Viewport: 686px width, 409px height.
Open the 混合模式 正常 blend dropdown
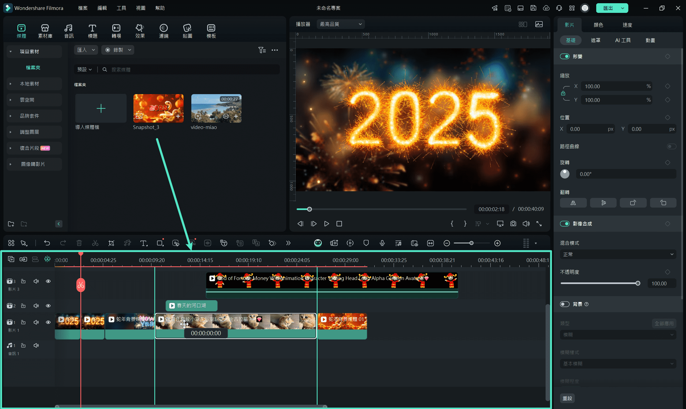point(618,254)
